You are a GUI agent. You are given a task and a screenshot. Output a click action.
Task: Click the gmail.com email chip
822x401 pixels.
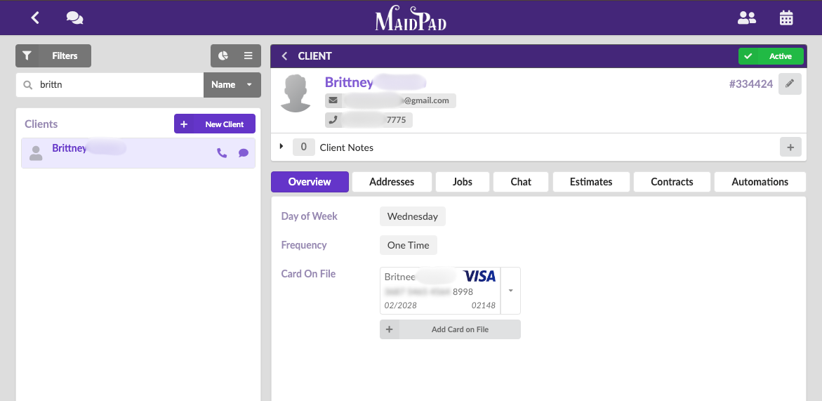click(x=390, y=100)
